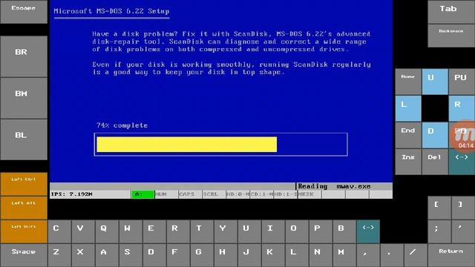
Task: Tap the letter G key
Action: coord(202,255)
